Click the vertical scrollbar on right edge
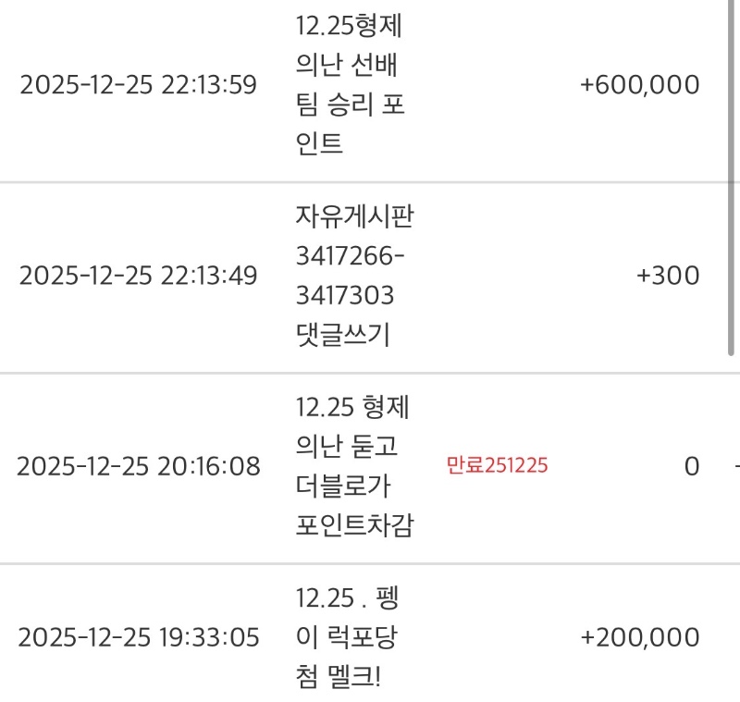The image size is (740, 702). click(x=731, y=176)
